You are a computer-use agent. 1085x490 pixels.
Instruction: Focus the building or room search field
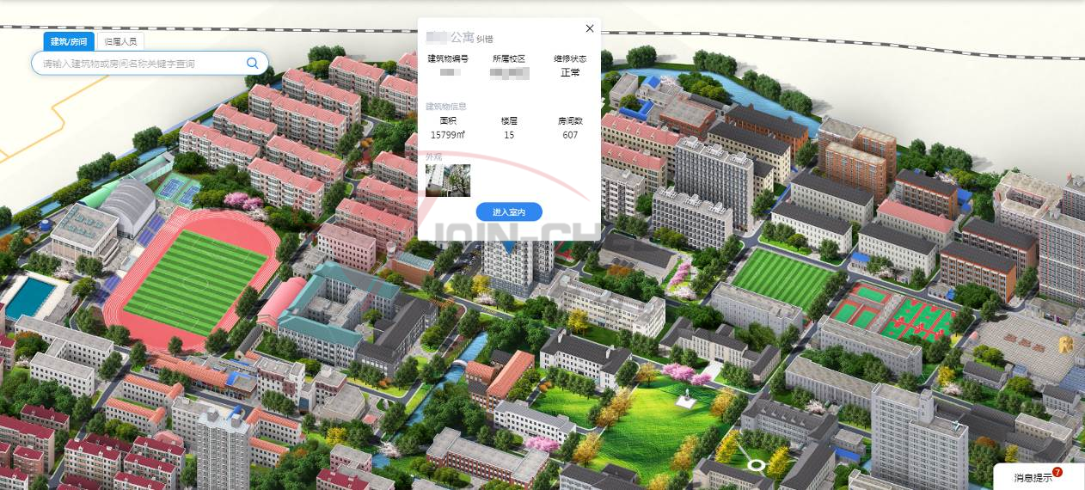[142, 64]
